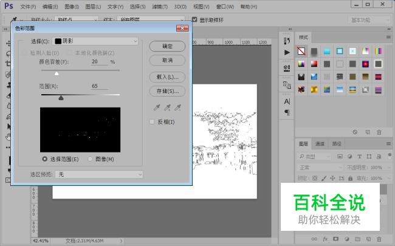Click the eyedropper sampler in Color Range dialog

(x=156, y=108)
